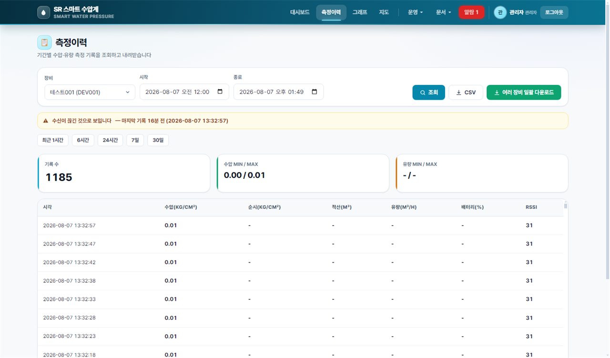Download data with the CSV button
Image resolution: width=610 pixels, height=358 pixels.
466,92
